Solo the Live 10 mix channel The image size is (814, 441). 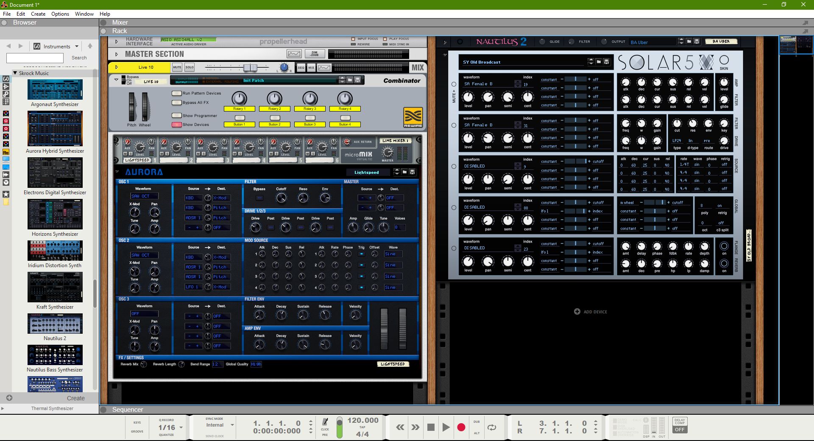pos(190,67)
